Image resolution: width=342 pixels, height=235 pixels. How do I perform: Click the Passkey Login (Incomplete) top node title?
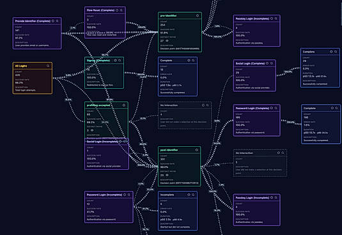pos(252,19)
